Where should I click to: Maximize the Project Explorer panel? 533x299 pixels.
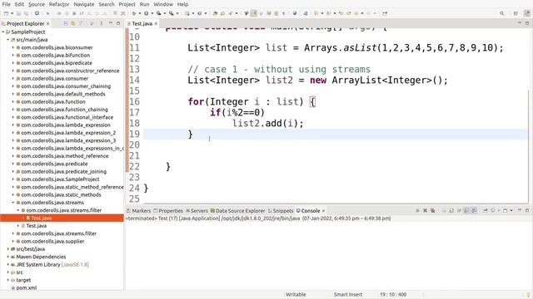(x=118, y=23)
